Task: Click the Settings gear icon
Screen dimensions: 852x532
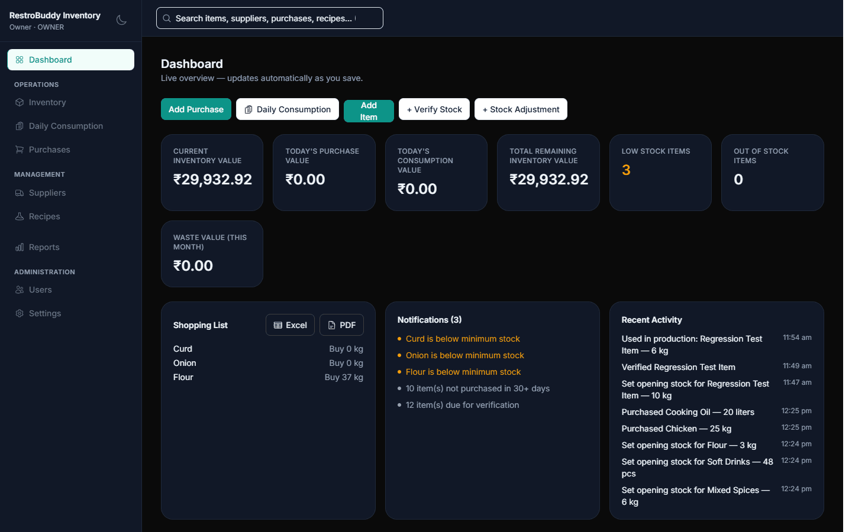Action: [20, 313]
